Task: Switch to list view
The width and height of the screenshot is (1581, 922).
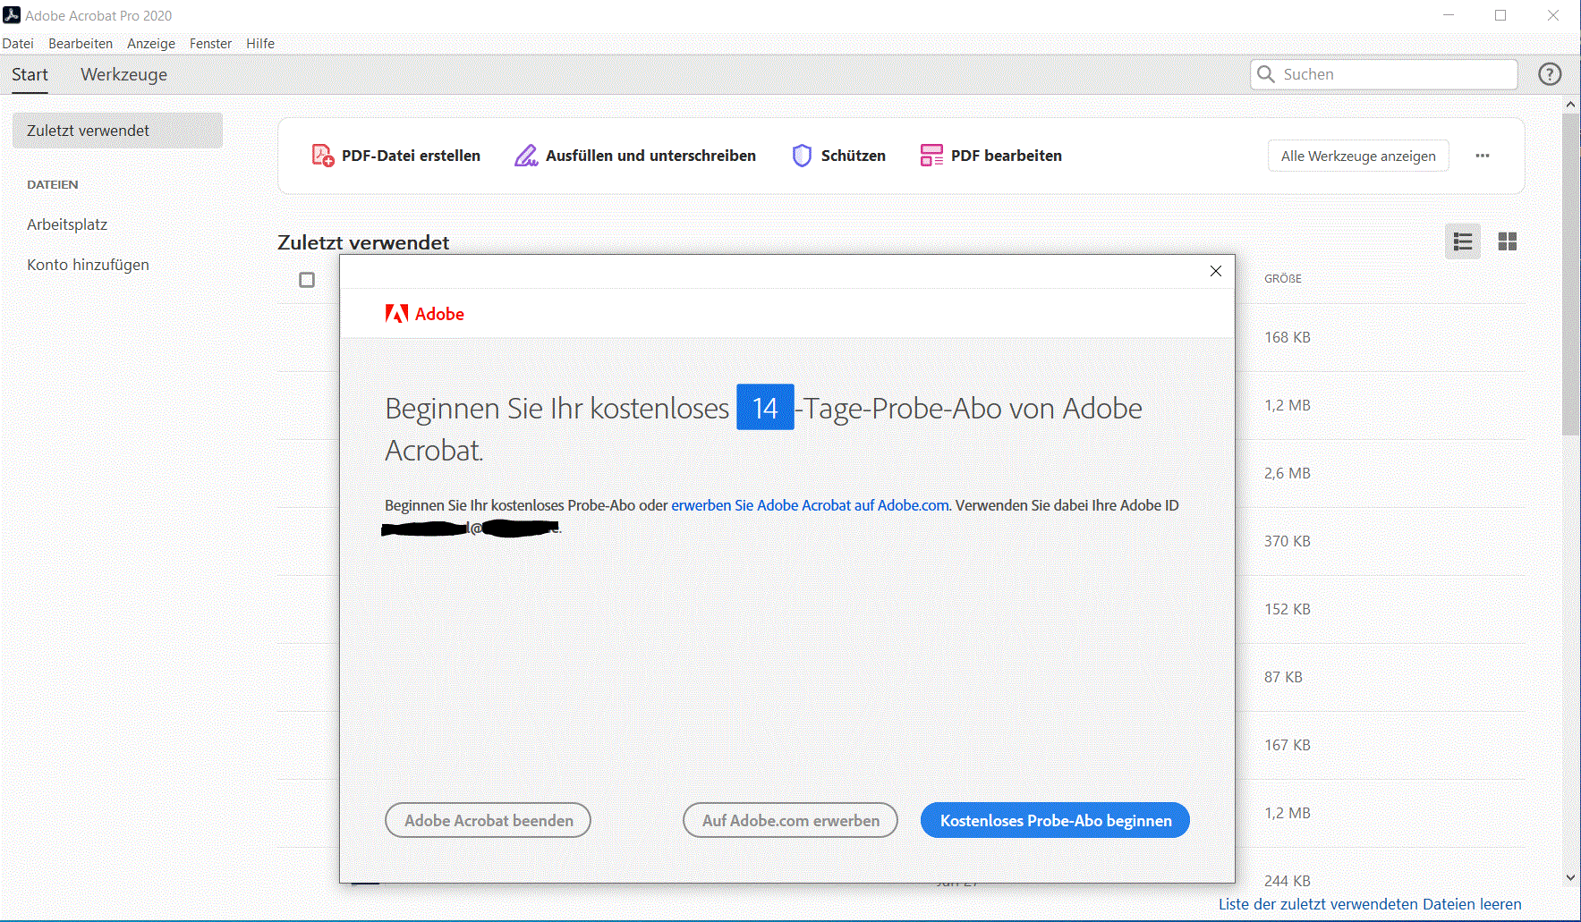Action: [1463, 241]
